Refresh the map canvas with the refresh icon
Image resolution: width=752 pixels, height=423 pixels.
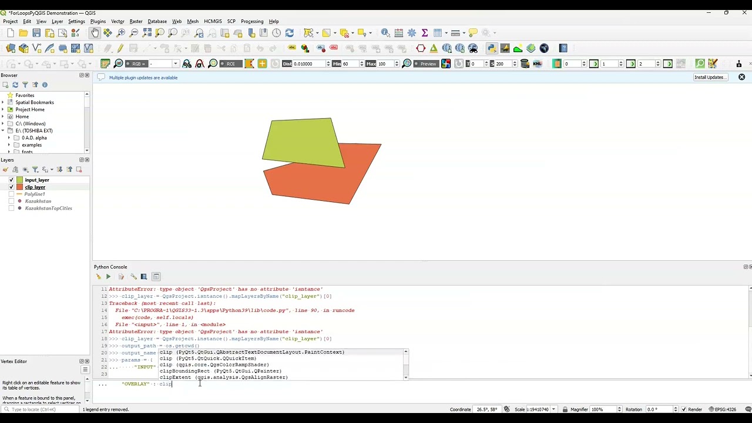290,33
